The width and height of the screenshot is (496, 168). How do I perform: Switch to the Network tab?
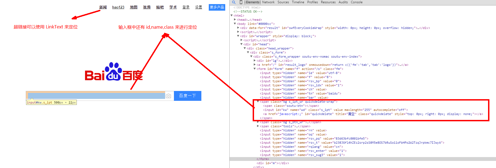coord(268,2)
